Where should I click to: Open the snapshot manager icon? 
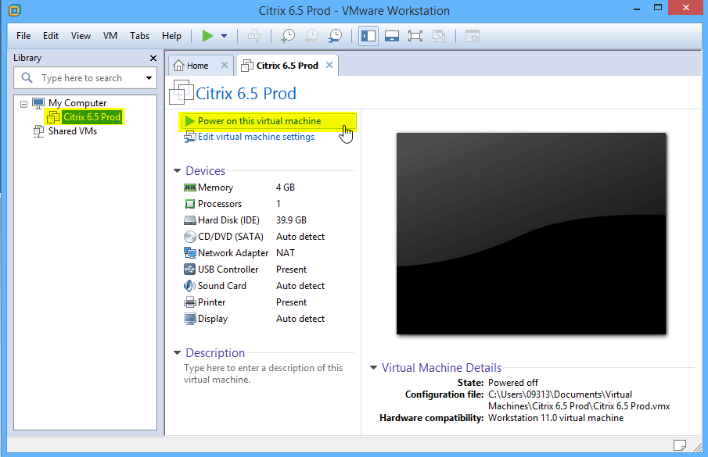tap(335, 36)
